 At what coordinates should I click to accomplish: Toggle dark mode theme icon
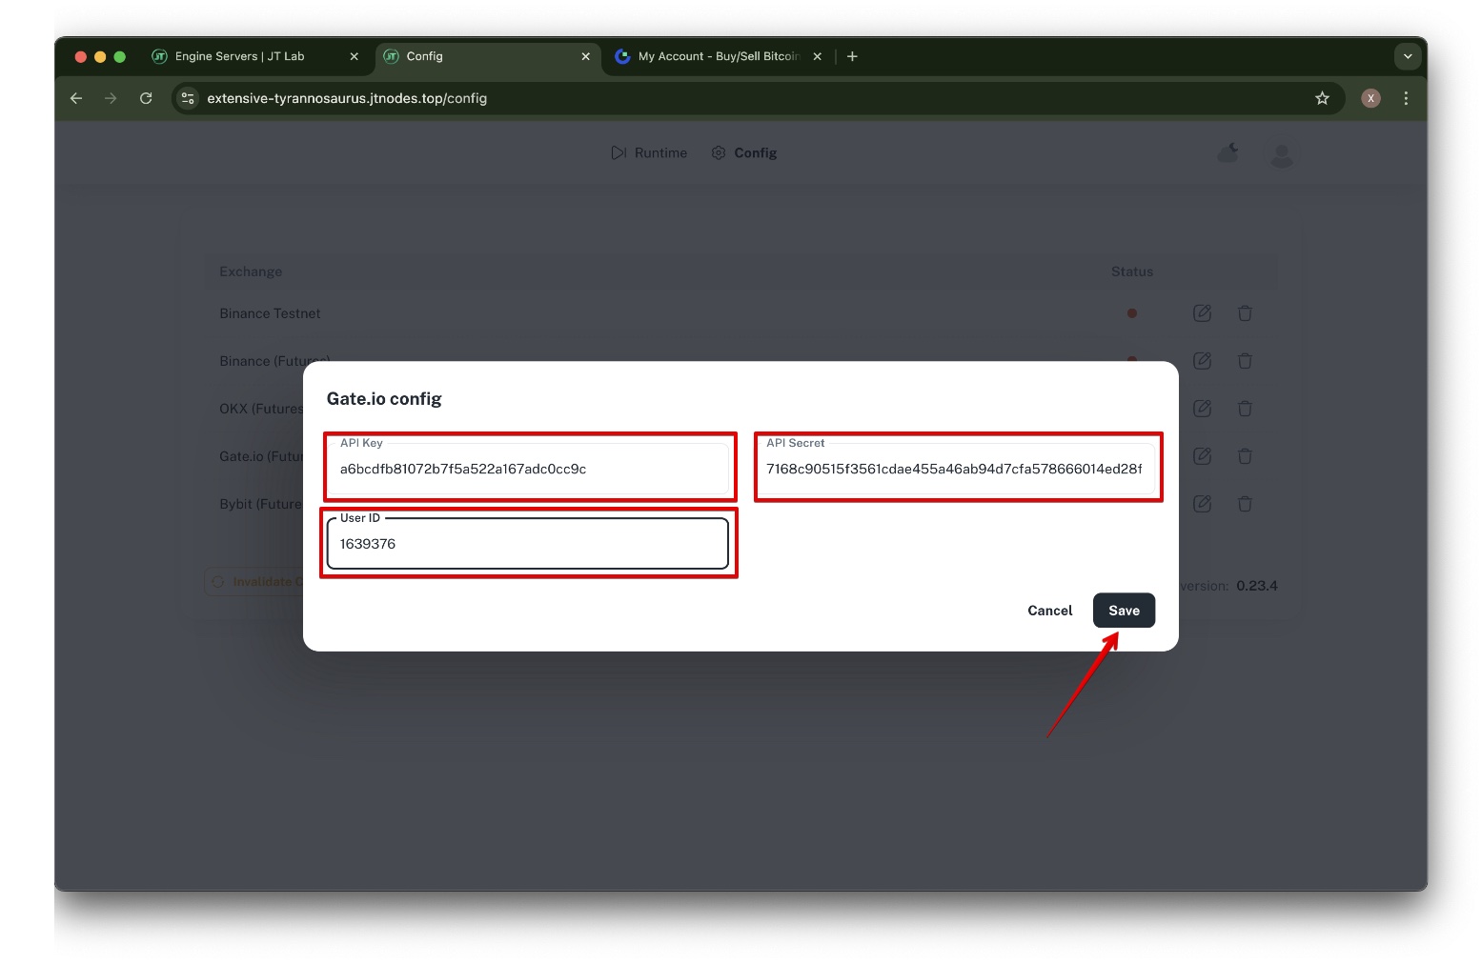point(1228,152)
